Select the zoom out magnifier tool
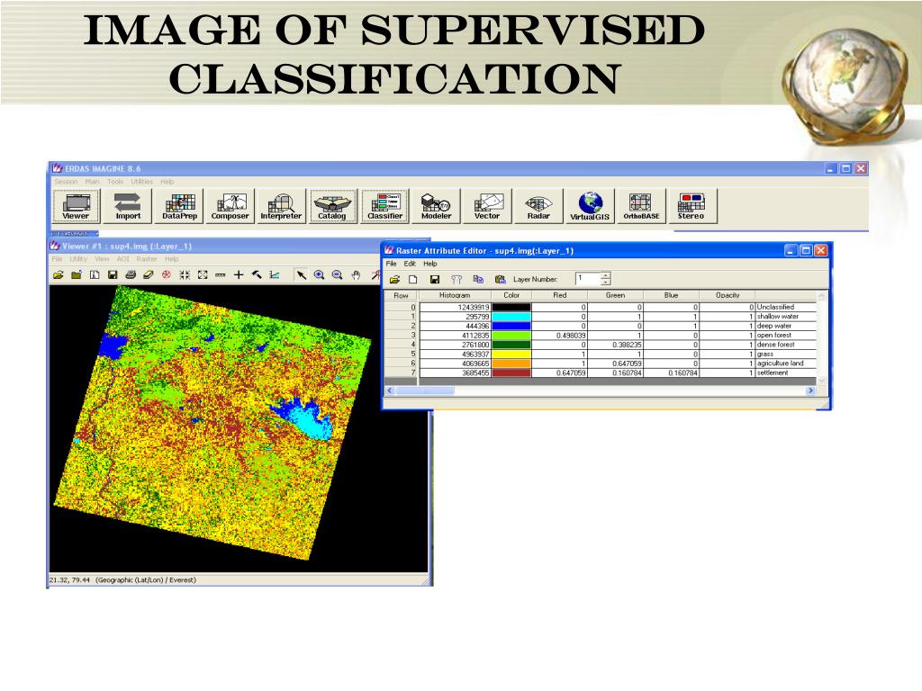This screenshot has height=691, width=922. click(337, 274)
